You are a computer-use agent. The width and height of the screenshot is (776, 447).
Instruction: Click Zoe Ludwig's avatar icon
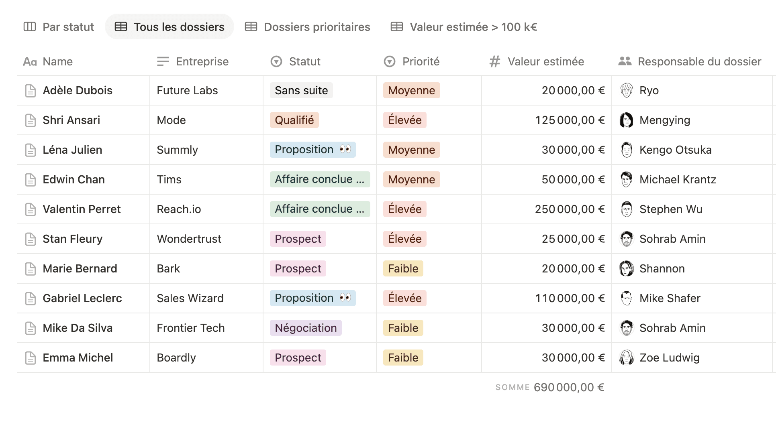pyautogui.click(x=626, y=358)
